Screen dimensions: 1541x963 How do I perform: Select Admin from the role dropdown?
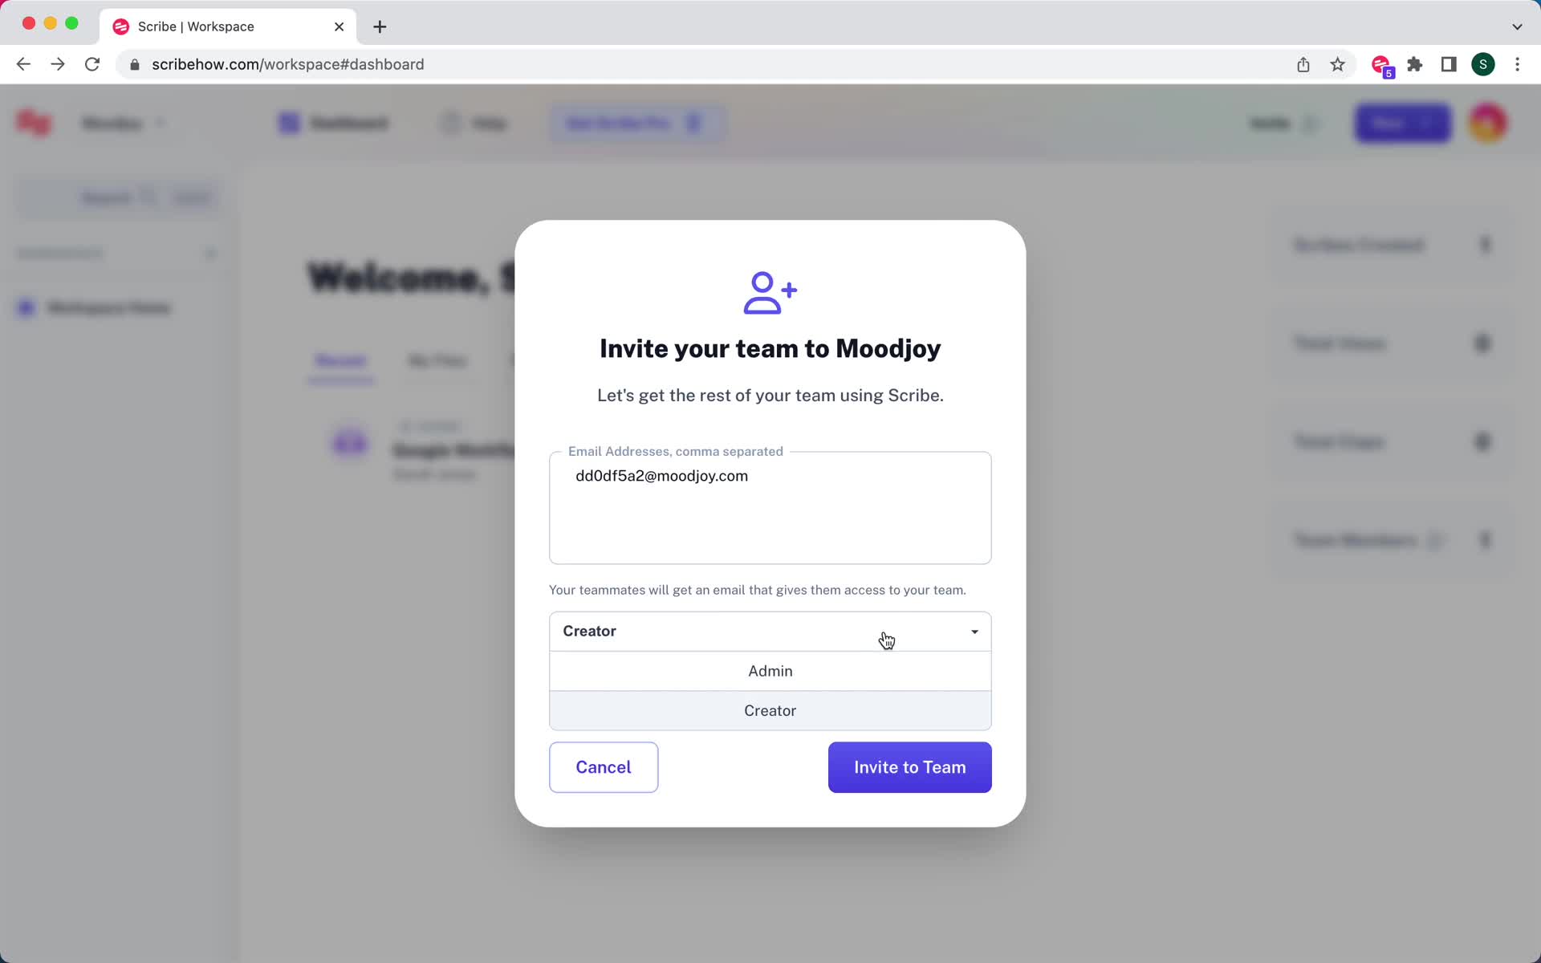click(770, 671)
